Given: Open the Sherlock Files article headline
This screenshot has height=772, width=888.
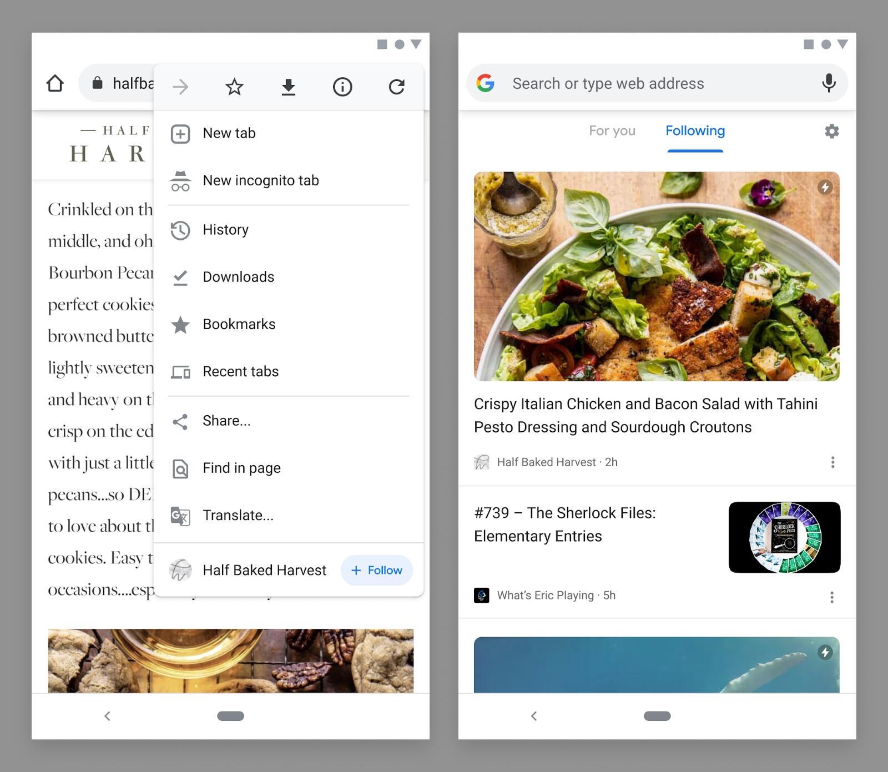Looking at the screenshot, I should pyautogui.click(x=564, y=524).
